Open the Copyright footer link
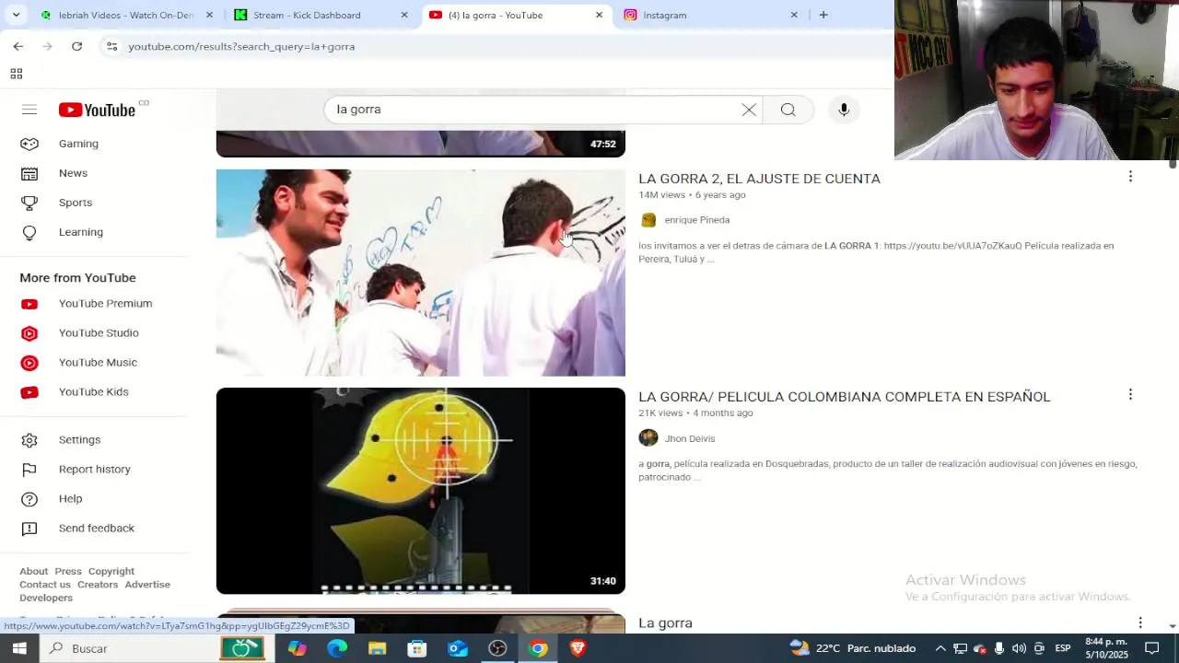1179x663 pixels. tap(111, 572)
